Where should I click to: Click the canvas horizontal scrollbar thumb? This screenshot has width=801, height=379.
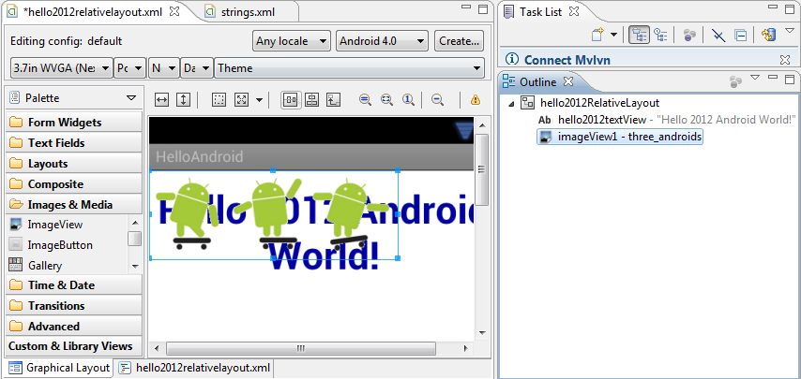(301, 348)
